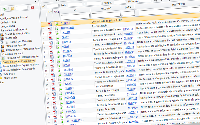Click the ARQ file icon in row 10
This screenshot has width=200, height=125.
59,66
